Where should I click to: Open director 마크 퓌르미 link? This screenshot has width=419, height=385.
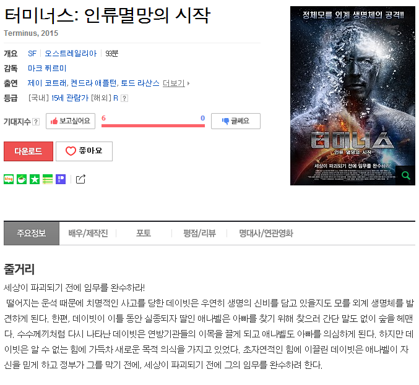coord(47,69)
